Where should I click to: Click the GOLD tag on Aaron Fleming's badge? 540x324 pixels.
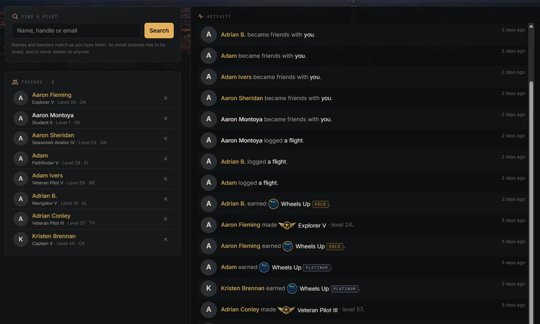tap(335, 247)
